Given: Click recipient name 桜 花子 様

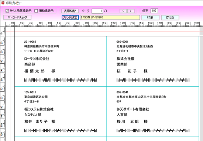Looking at the screenshot, I should tap(132, 71).
